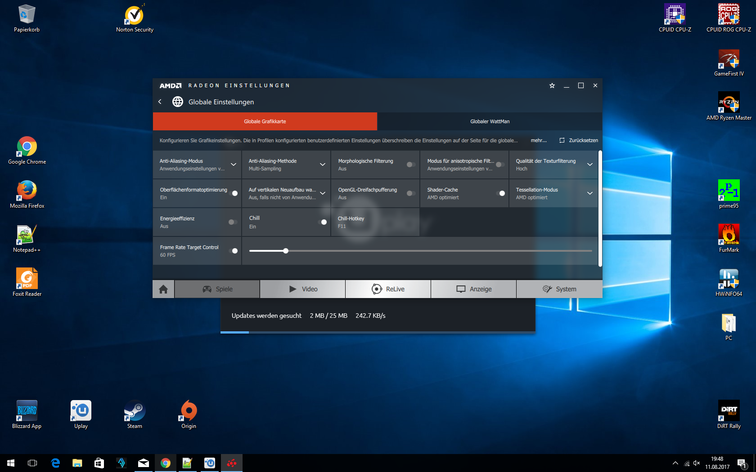Click the star favorite icon in Radeon title bar
756x472 pixels.
click(552, 85)
